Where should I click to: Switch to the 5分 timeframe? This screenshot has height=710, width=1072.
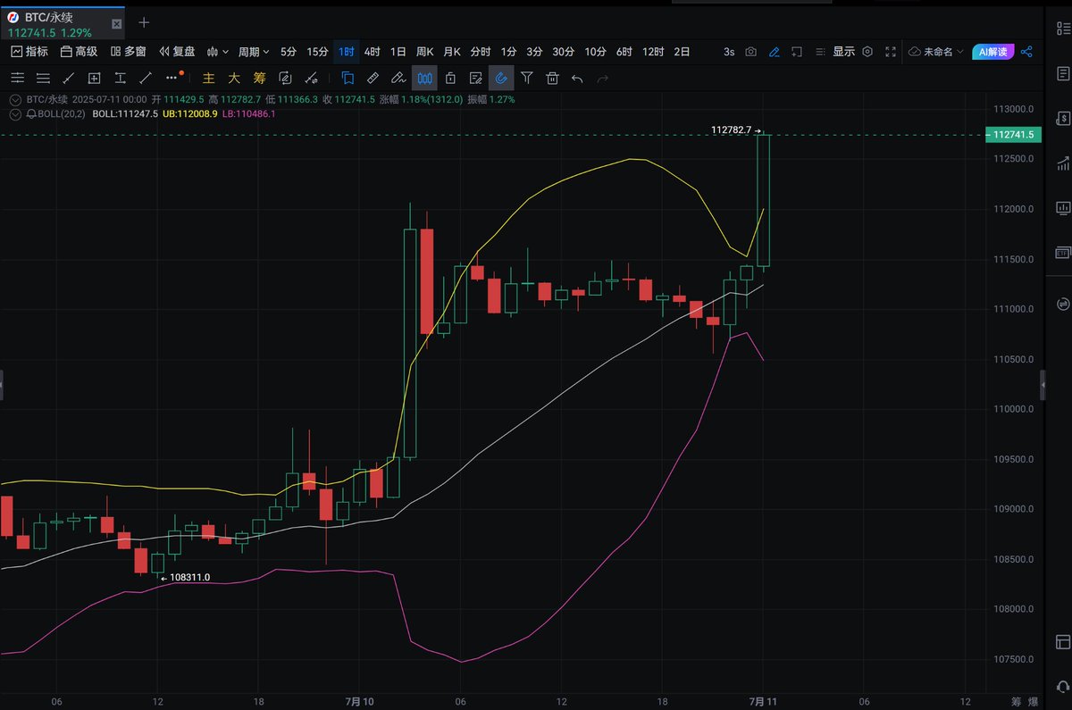click(289, 52)
